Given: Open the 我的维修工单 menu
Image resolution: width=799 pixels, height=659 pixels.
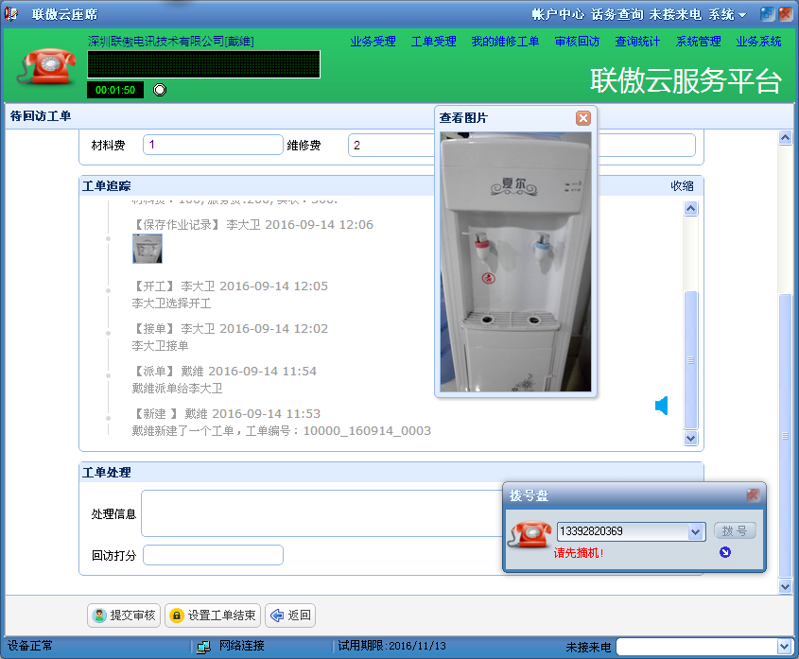Looking at the screenshot, I should pos(505,42).
